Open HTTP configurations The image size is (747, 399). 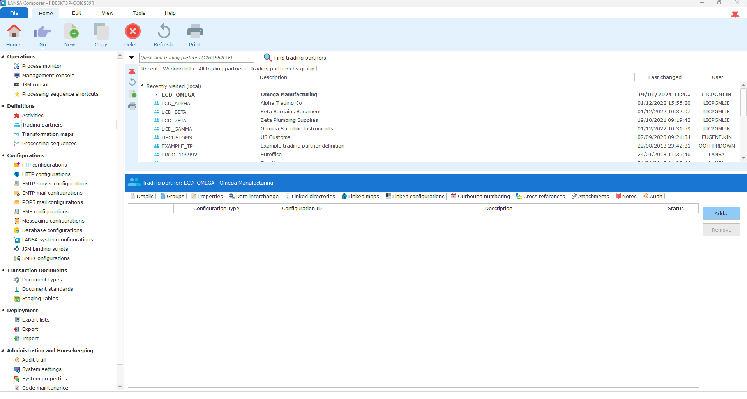click(46, 174)
